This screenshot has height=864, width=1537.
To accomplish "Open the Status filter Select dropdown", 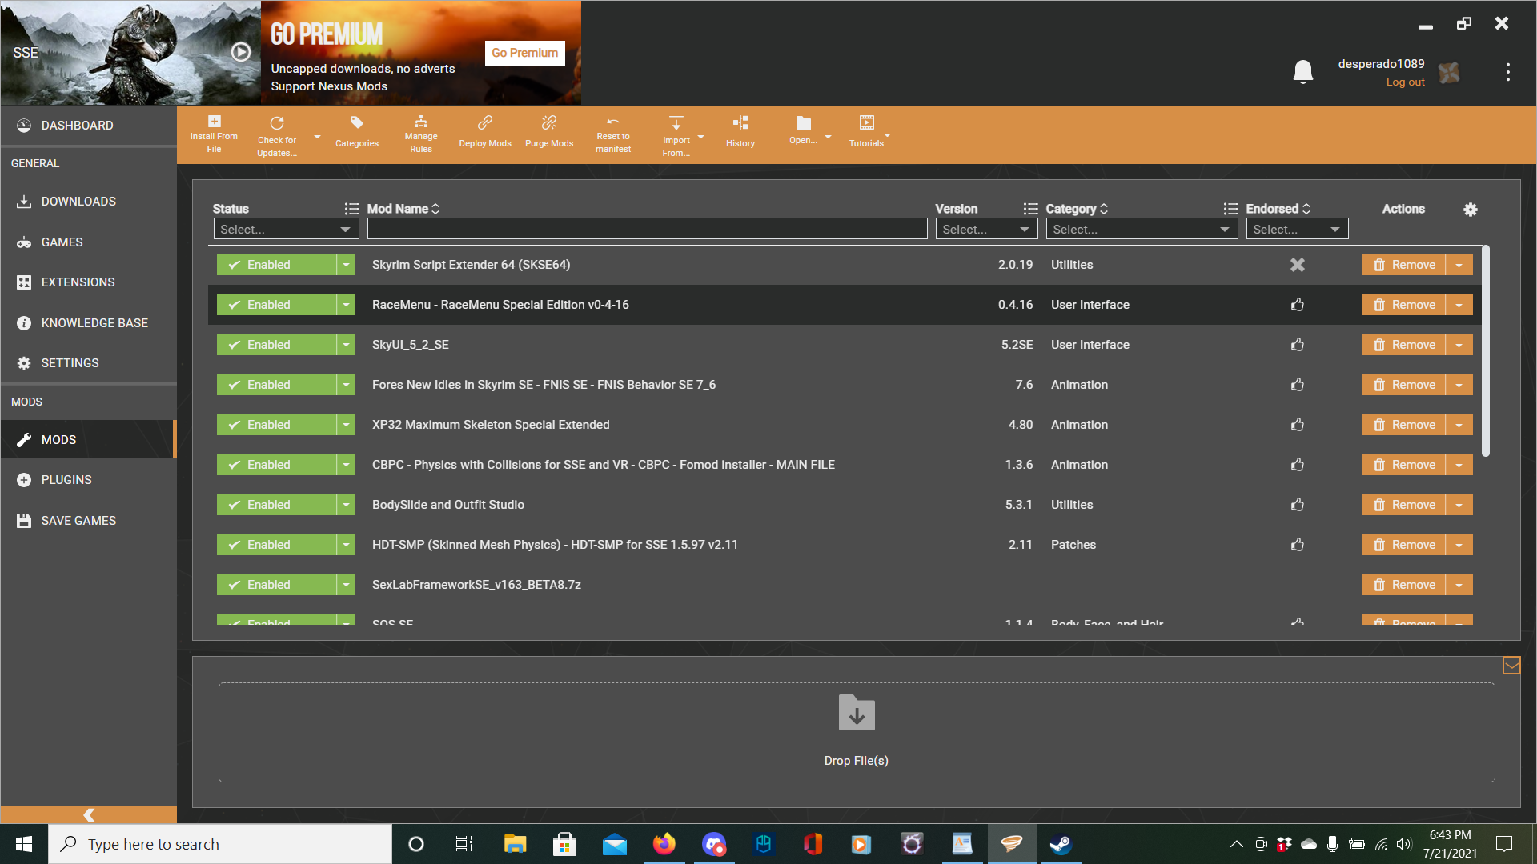I will click(x=286, y=230).
